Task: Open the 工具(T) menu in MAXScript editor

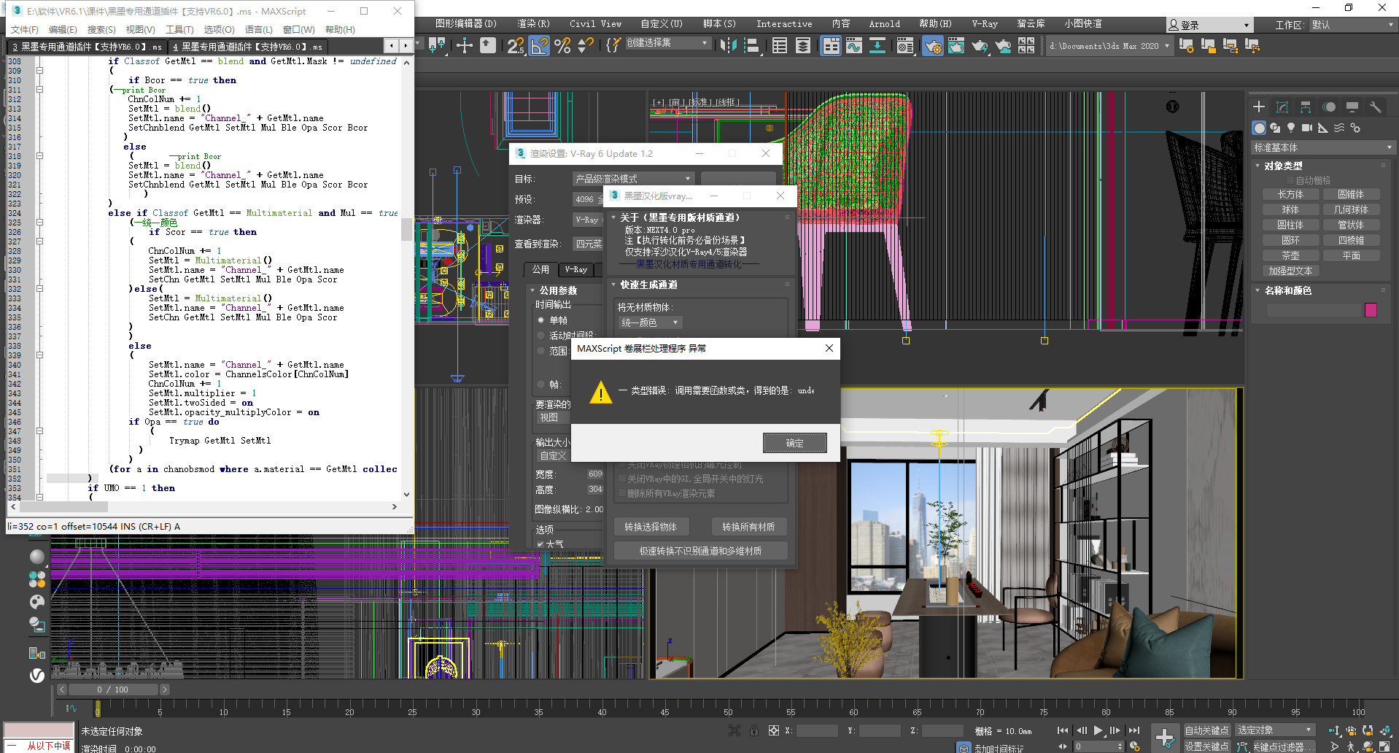Action: 179,30
